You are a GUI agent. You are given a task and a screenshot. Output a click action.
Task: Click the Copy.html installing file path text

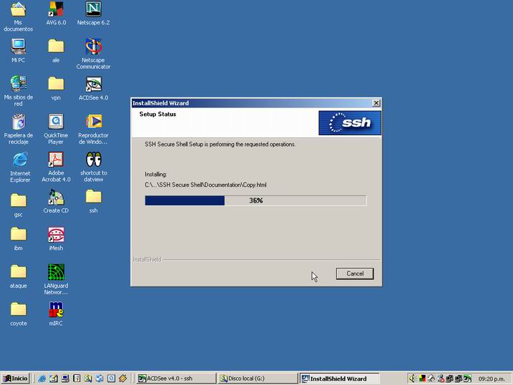(205, 185)
